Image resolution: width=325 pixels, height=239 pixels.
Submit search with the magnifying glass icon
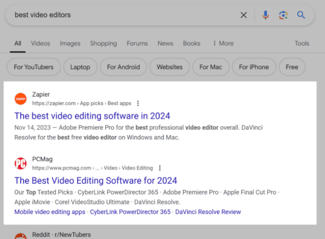click(301, 15)
